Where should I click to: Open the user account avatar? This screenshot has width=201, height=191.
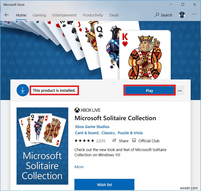(x=182, y=15)
